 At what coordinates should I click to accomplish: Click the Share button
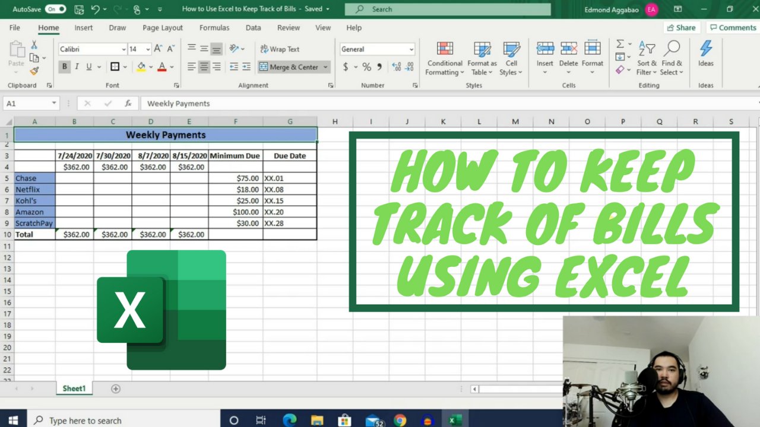coord(681,27)
